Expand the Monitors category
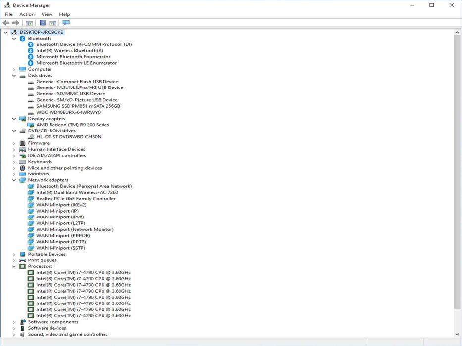This screenshot has width=462, height=346. [14, 174]
